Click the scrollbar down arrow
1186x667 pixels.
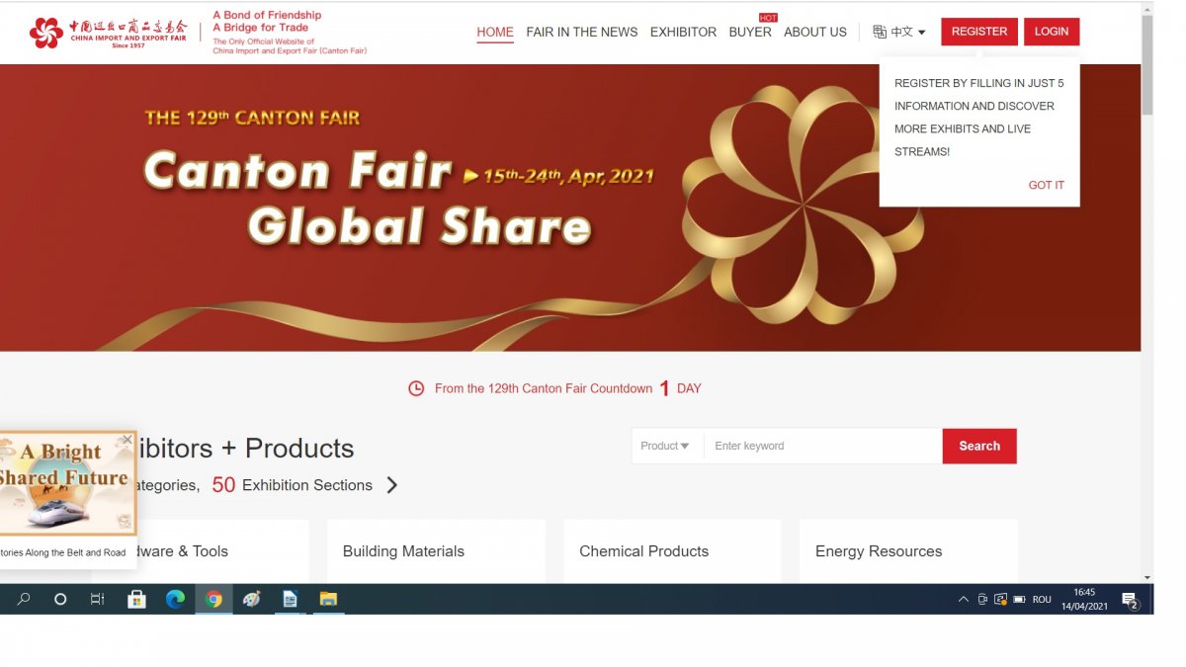pos(1147,577)
